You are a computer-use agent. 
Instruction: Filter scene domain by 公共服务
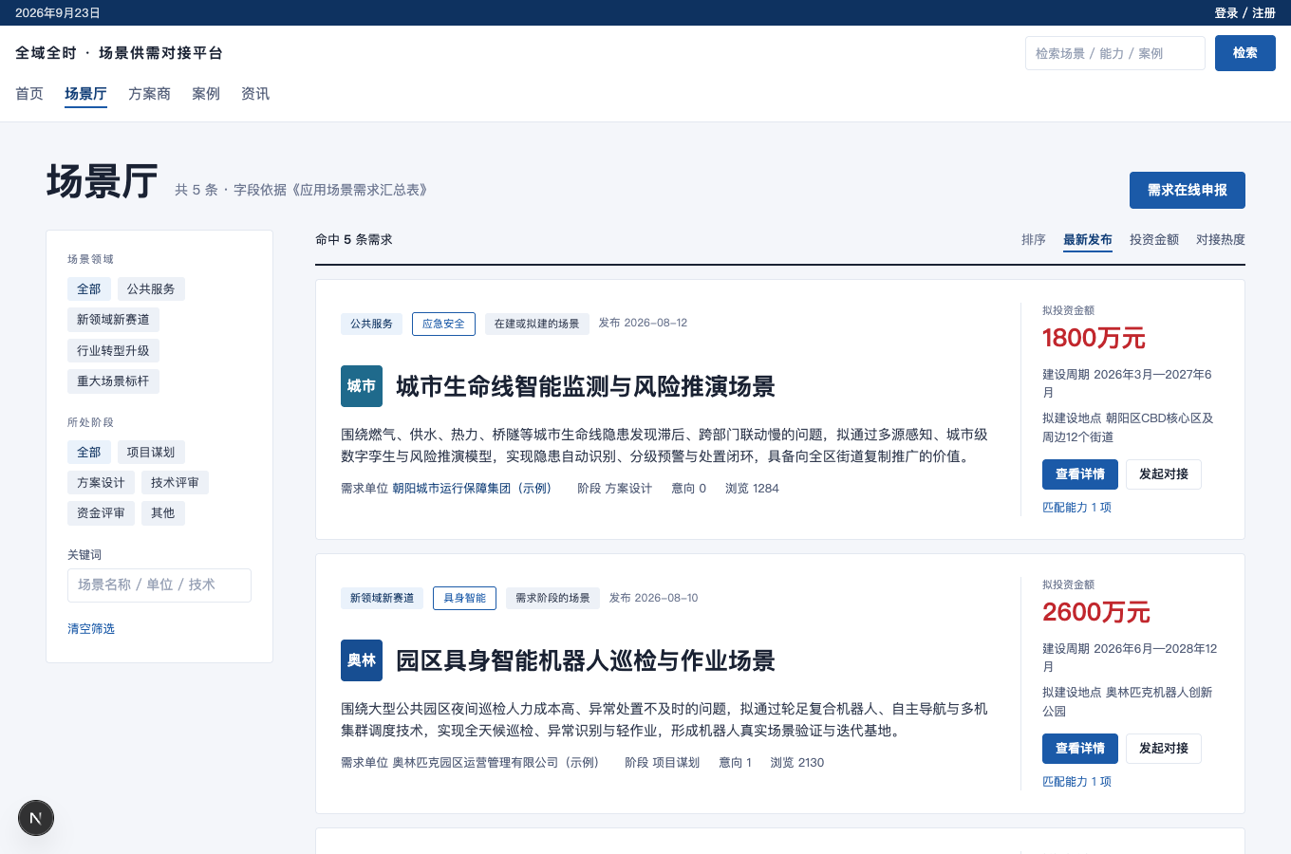click(151, 289)
